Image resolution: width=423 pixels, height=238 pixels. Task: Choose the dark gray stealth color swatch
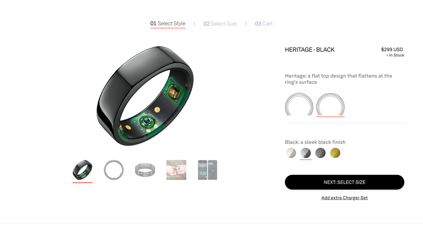pyautogui.click(x=321, y=153)
